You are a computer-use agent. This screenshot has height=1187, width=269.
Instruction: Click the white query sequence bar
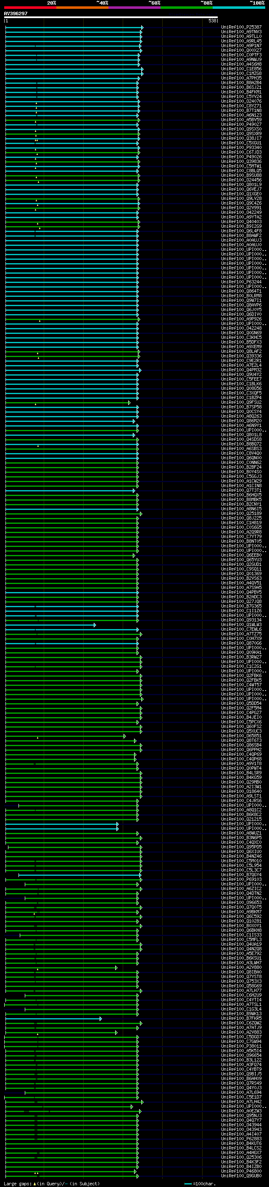pyautogui.click(x=111, y=17)
